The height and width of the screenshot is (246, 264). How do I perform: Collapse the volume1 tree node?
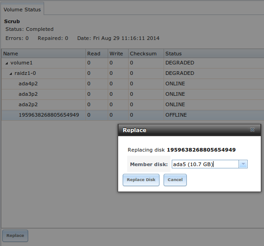pos(6,63)
